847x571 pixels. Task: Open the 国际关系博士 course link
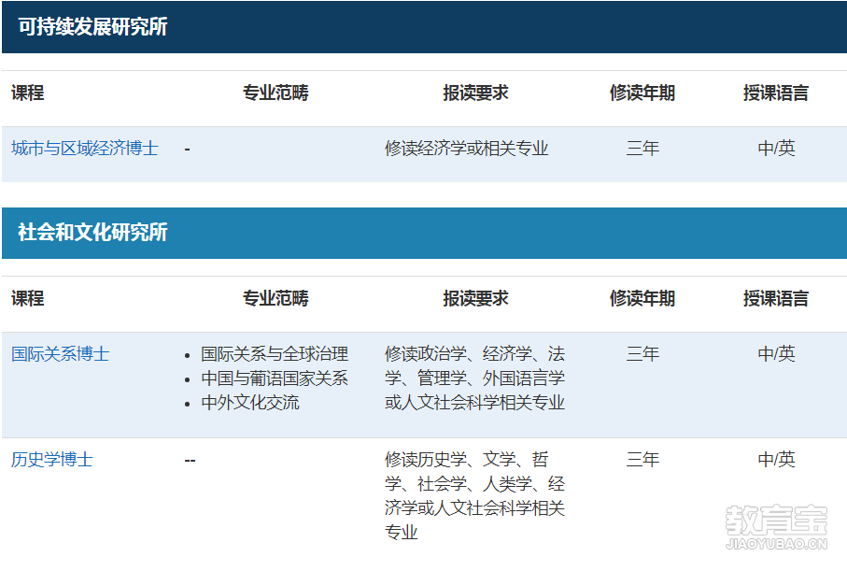[61, 353]
